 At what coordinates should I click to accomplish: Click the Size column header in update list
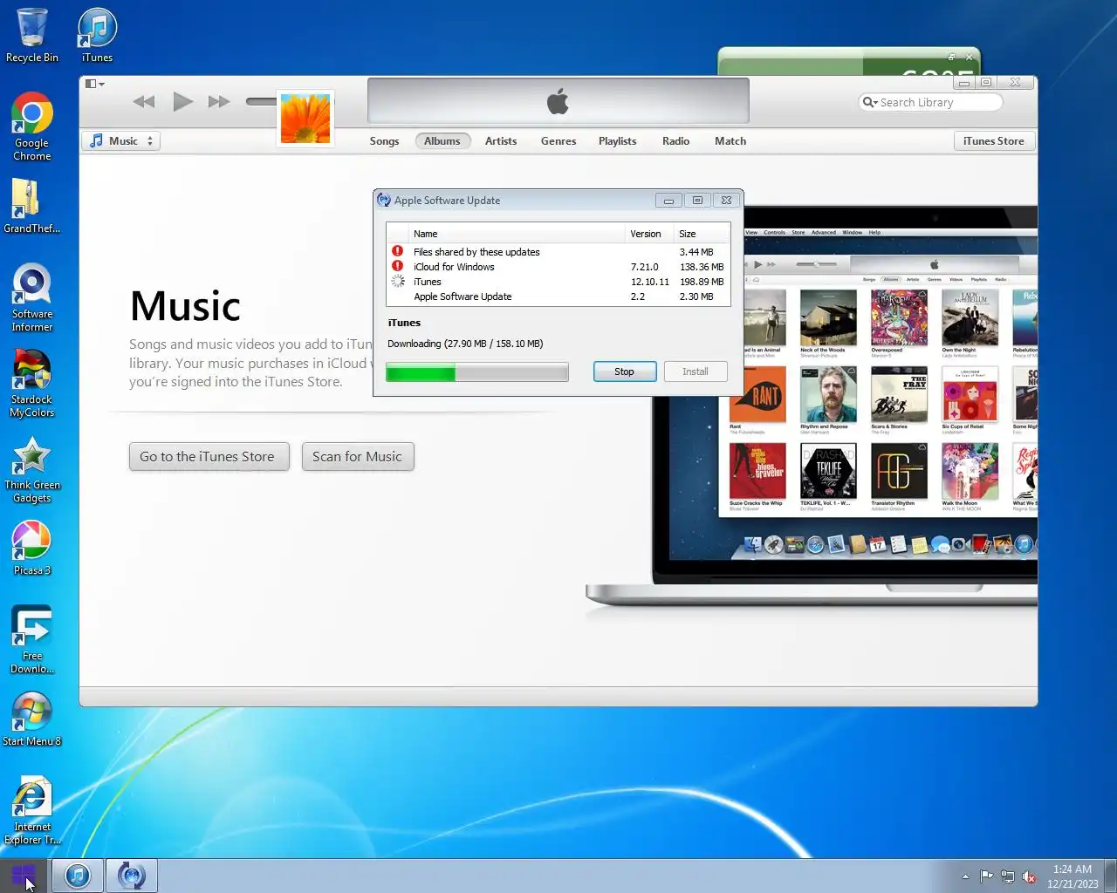[x=702, y=234]
